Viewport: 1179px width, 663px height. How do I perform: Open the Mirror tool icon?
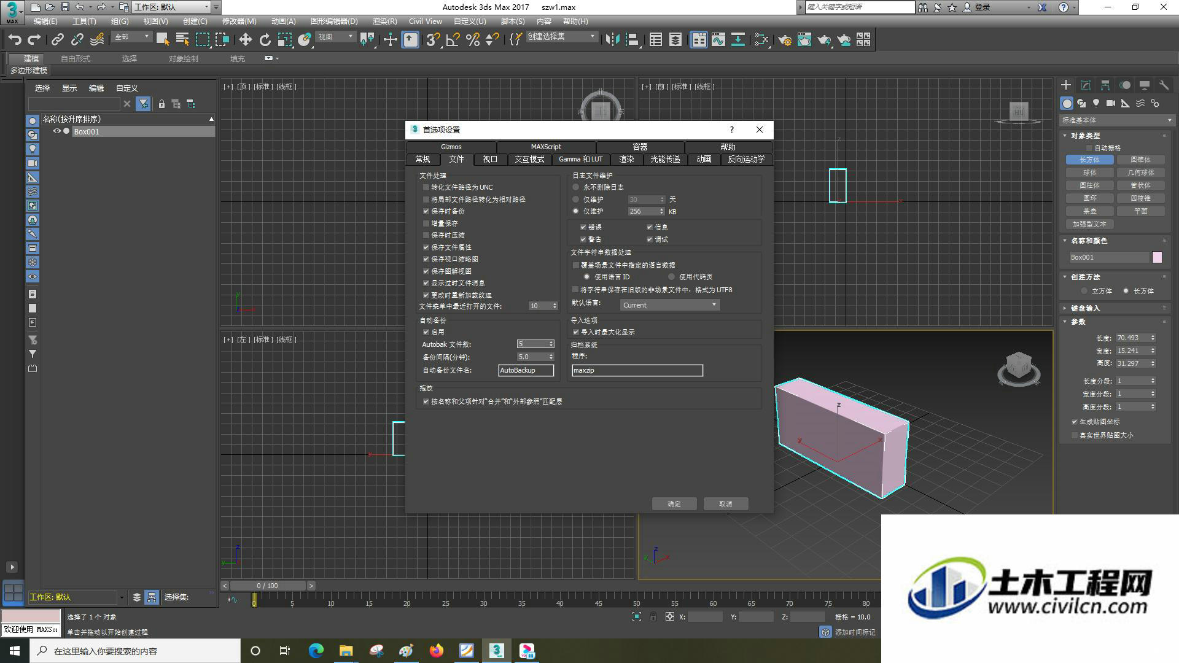[612, 40]
